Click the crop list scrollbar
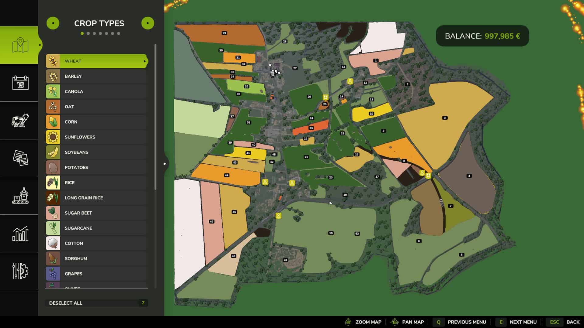 pos(155,117)
